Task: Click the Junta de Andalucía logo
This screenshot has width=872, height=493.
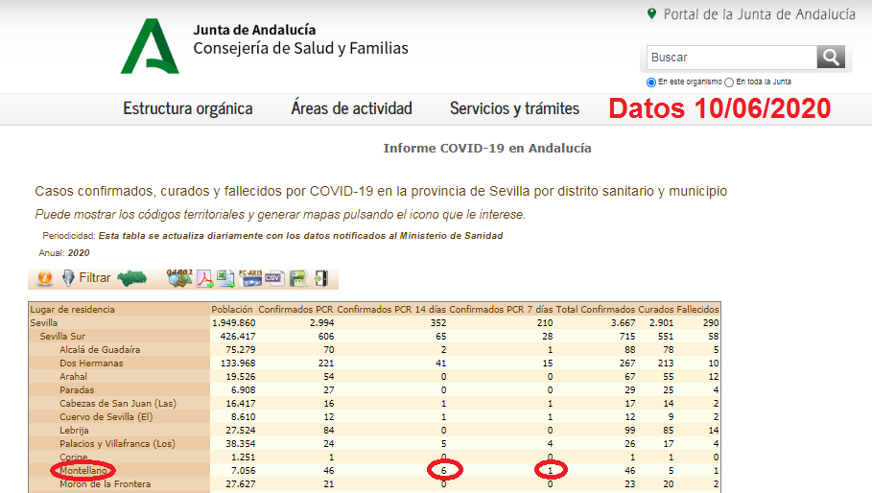Action: 150,46
